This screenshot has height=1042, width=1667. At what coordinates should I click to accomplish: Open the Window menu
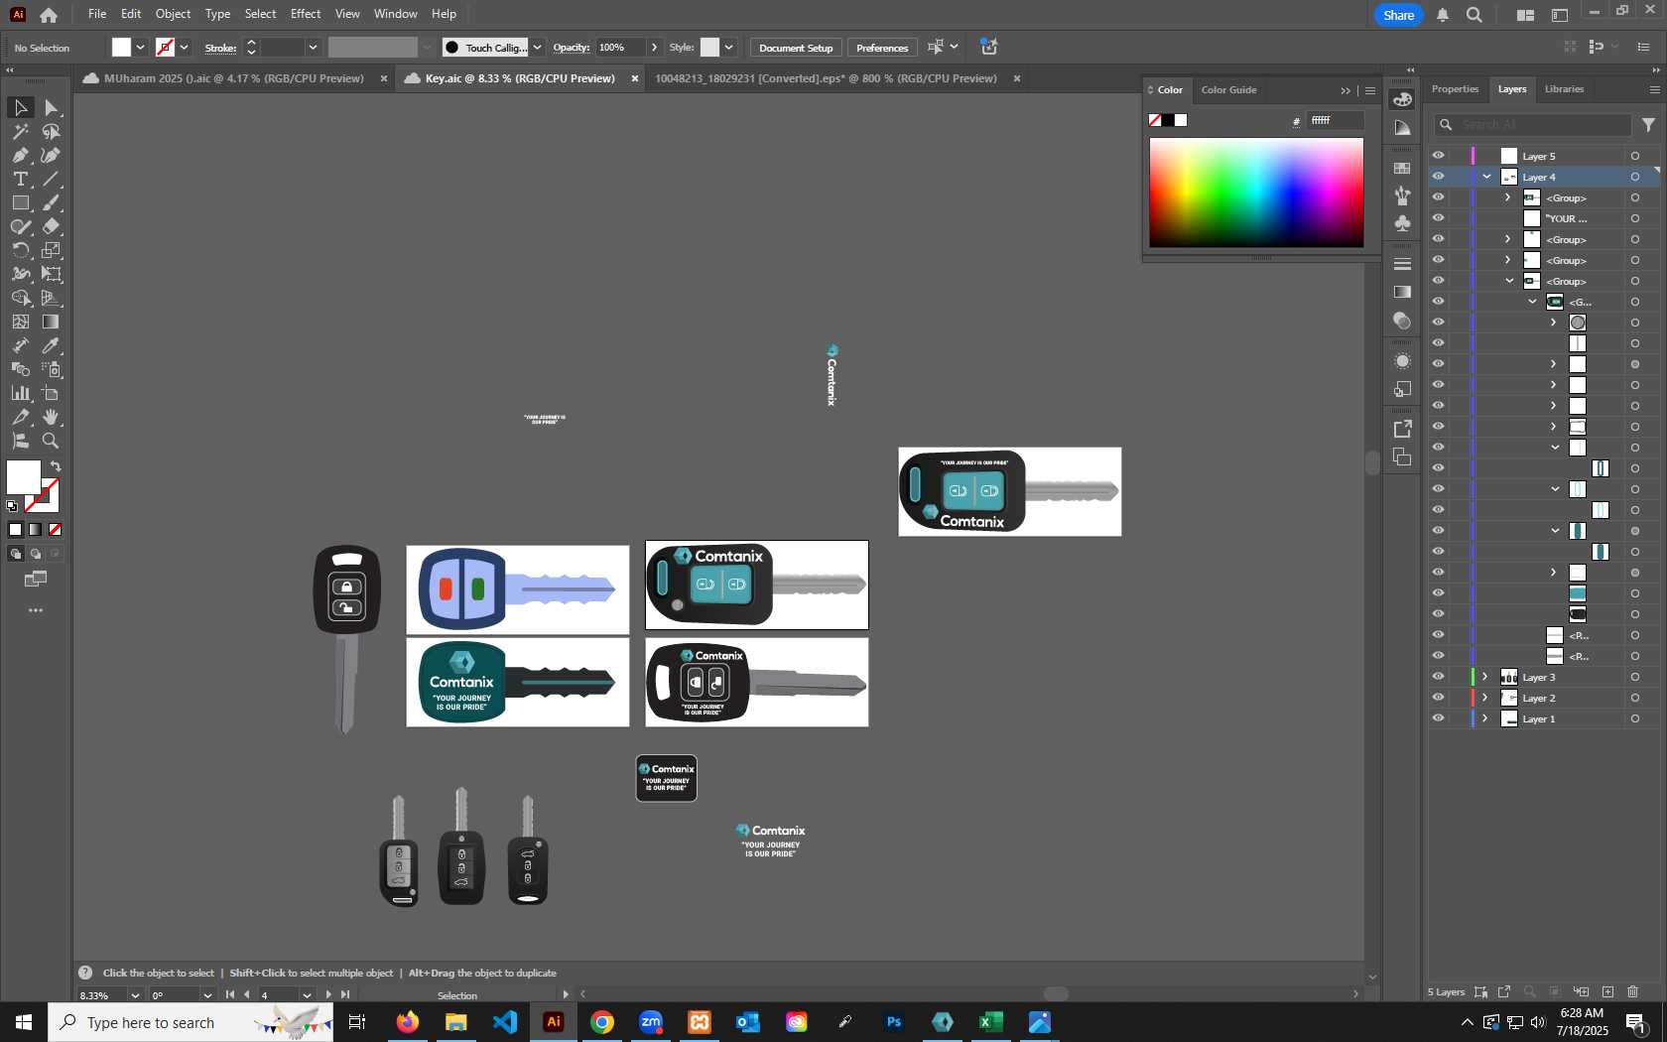(396, 14)
